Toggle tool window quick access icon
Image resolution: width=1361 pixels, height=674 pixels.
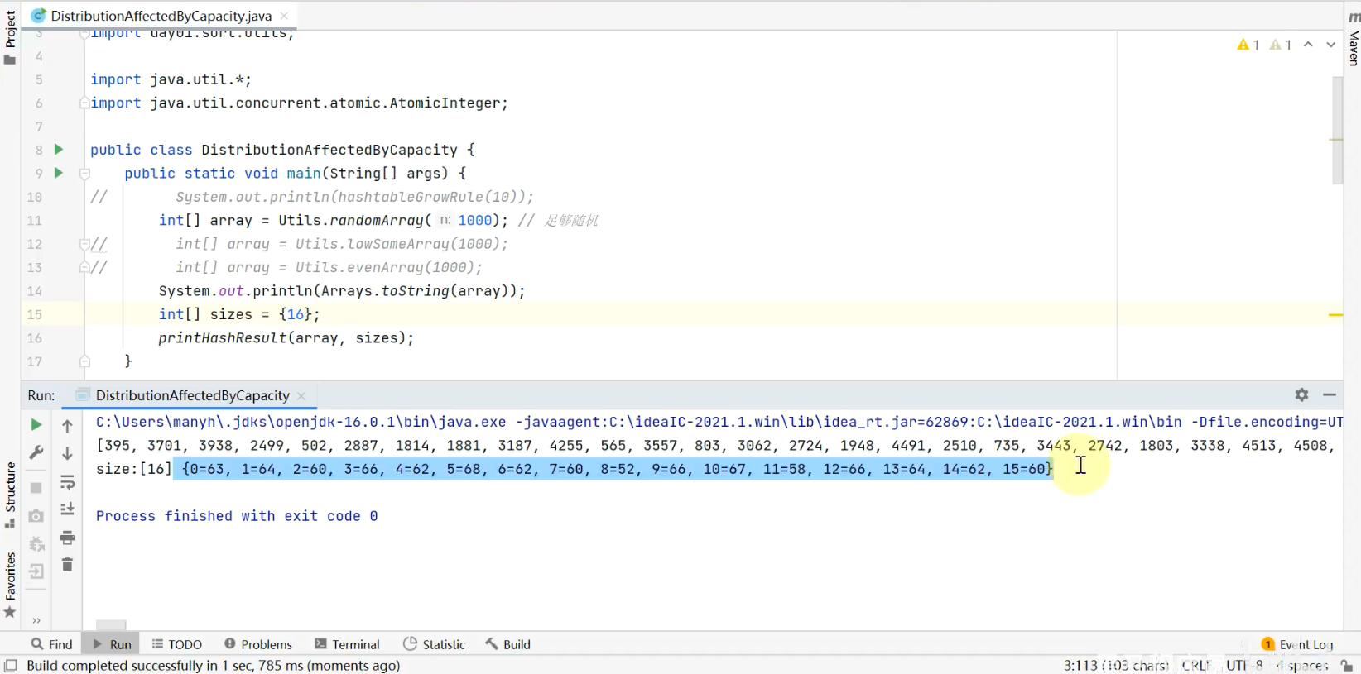point(10,666)
